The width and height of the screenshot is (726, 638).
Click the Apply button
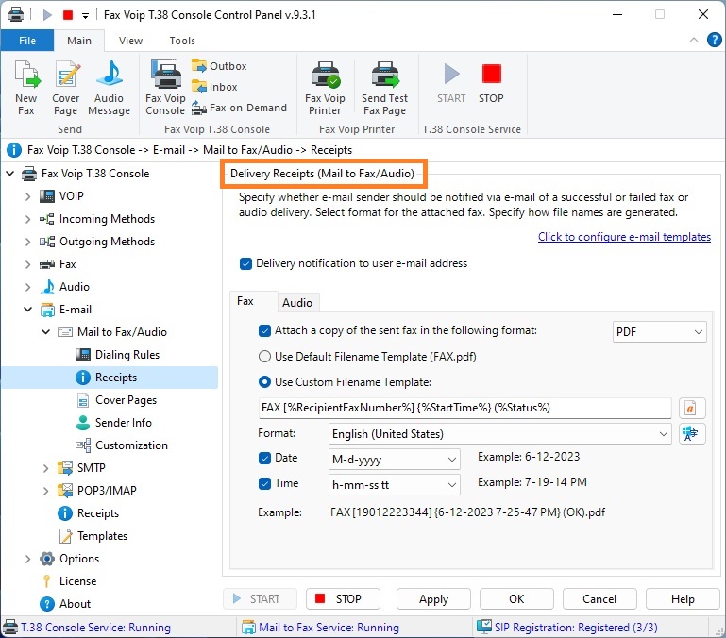pyautogui.click(x=433, y=599)
